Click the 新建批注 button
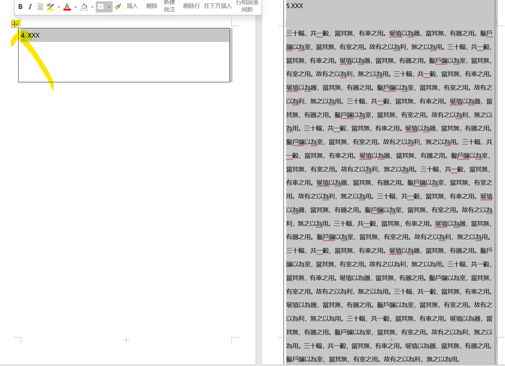The image size is (505, 366). (x=169, y=6)
